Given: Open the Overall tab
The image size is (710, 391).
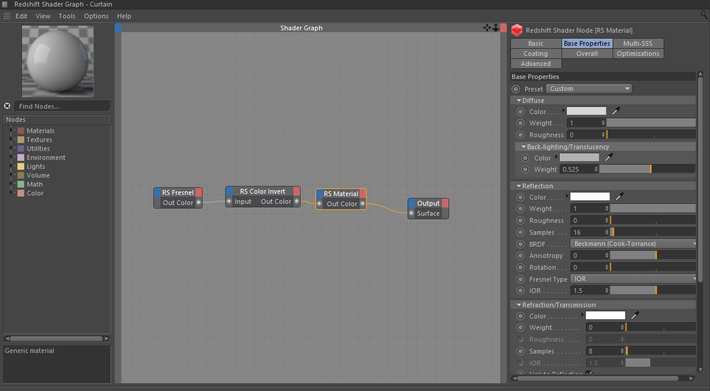Looking at the screenshot, I should (x=587, y=53).
